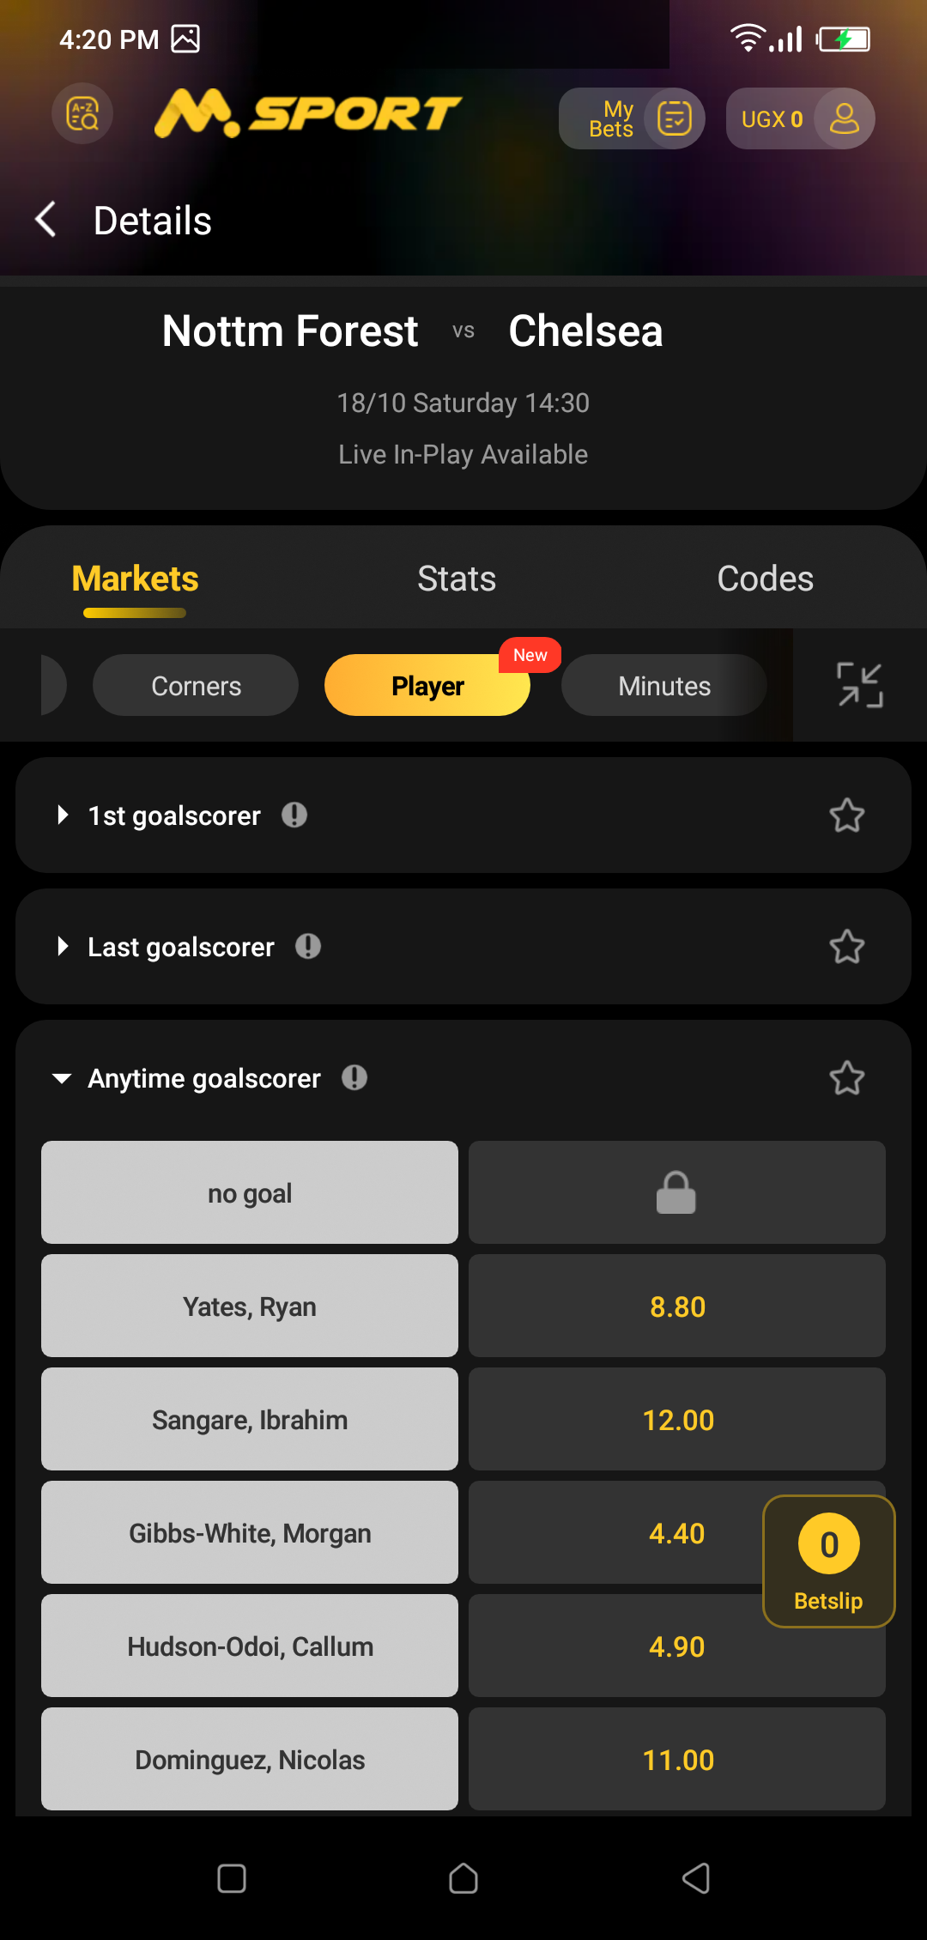
Task: Star the Anytime goalscorer market
Action: (x=846, y=1078)
